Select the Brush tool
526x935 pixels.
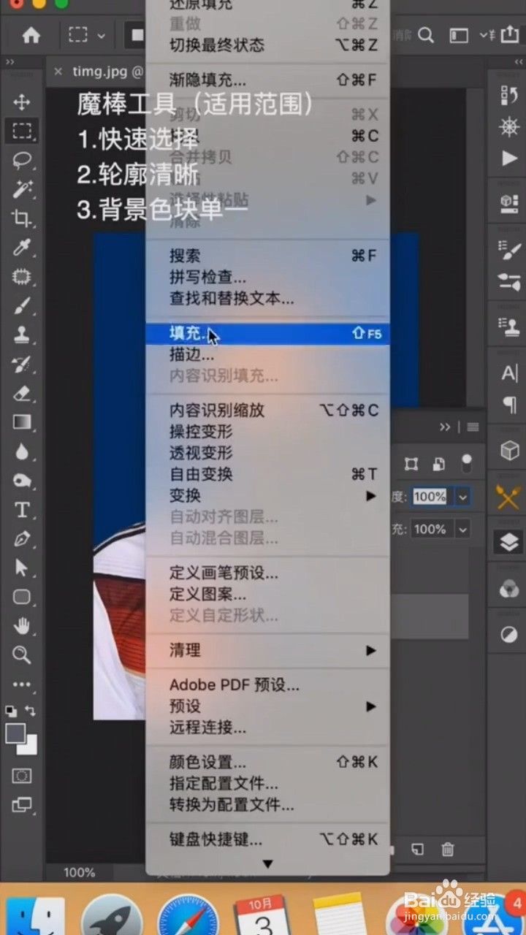[x=22, y=306]
